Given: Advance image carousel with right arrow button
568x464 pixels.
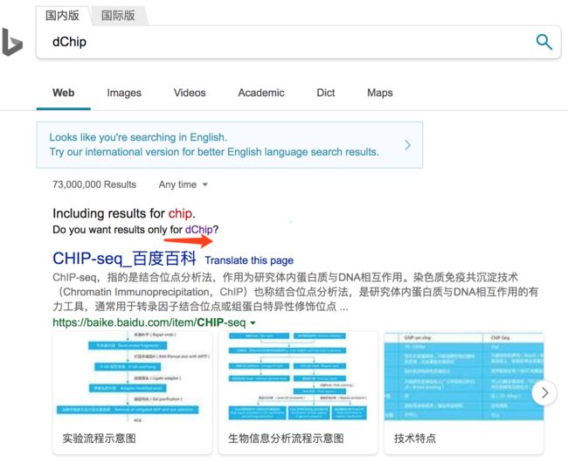Looking at the screenshot, I should (544, 392).
